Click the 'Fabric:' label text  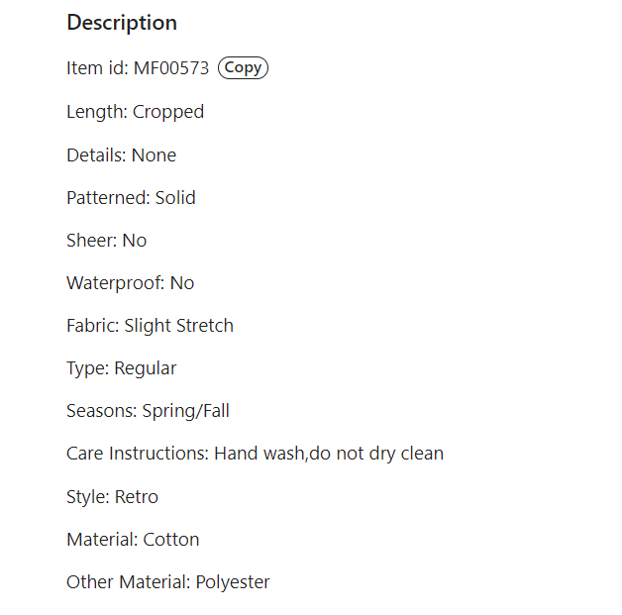[92, 326]
